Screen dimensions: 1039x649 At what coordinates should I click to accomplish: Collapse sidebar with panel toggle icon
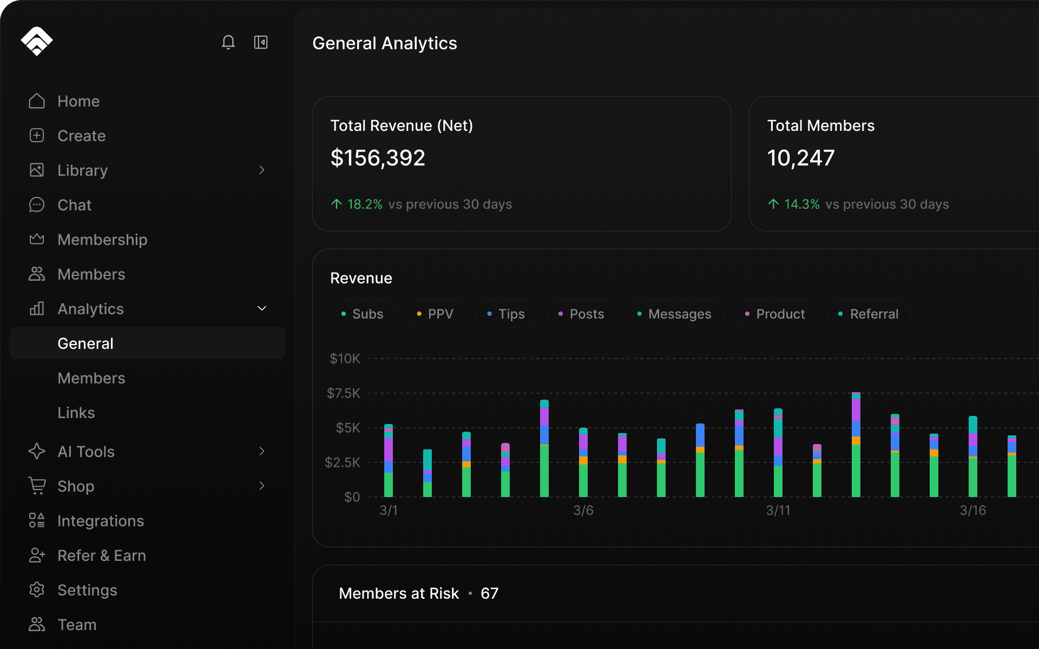click(x=261, y=42)
